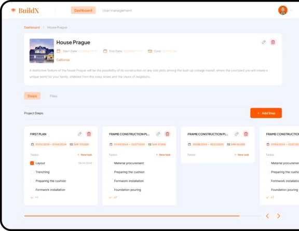This screenshot has height=231, width=299.
Task: Switch to the Steps tab
Action: (x=32, y=96)
